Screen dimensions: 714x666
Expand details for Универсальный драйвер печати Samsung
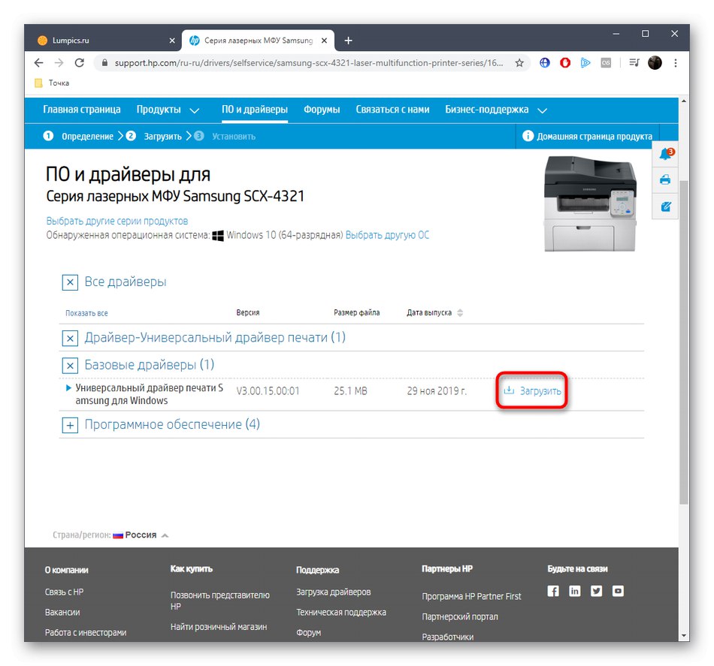coord(67,387)
